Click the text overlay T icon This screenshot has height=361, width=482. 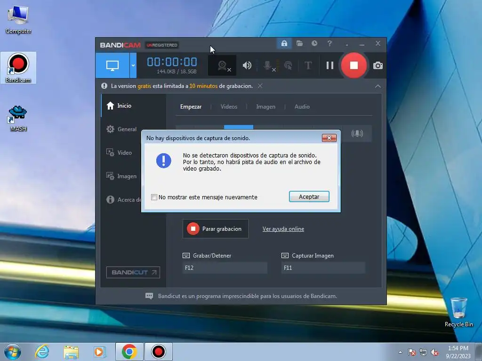(x=308, y=65)
